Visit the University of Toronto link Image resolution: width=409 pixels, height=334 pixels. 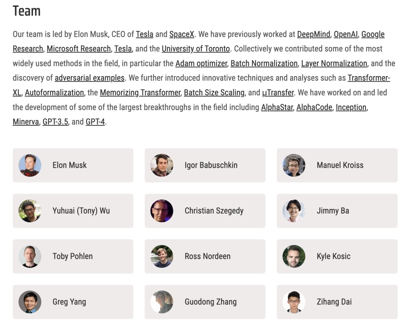196,49
